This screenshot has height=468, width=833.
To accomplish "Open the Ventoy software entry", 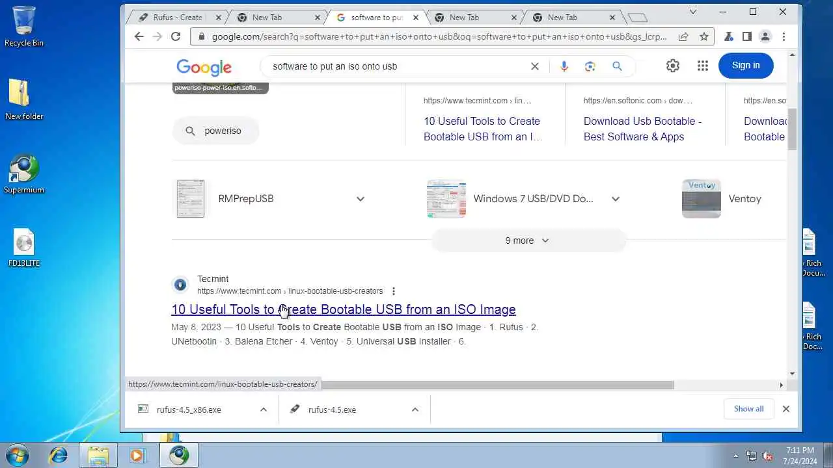I will pyautogui.click(x=744, y=199).
